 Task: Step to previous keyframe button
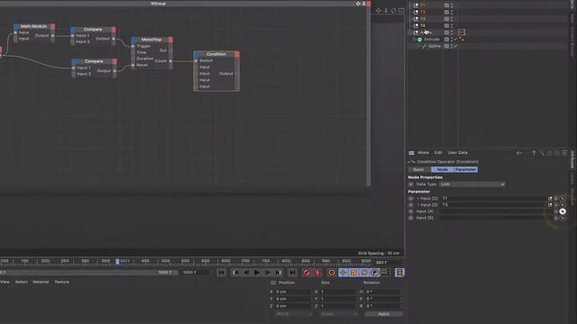pos(235,273)
